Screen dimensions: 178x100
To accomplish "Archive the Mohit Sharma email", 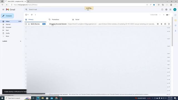I will pyautogui.click(x=158, y=24).
